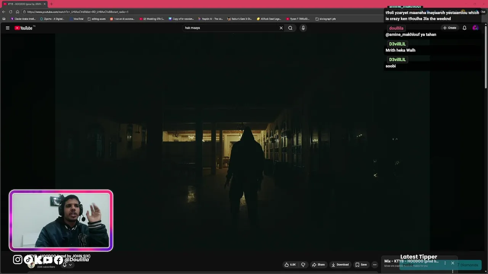The width and height of the screenshot is (488, 274).
Task: Download the video
Action: [x=340, y=264]
